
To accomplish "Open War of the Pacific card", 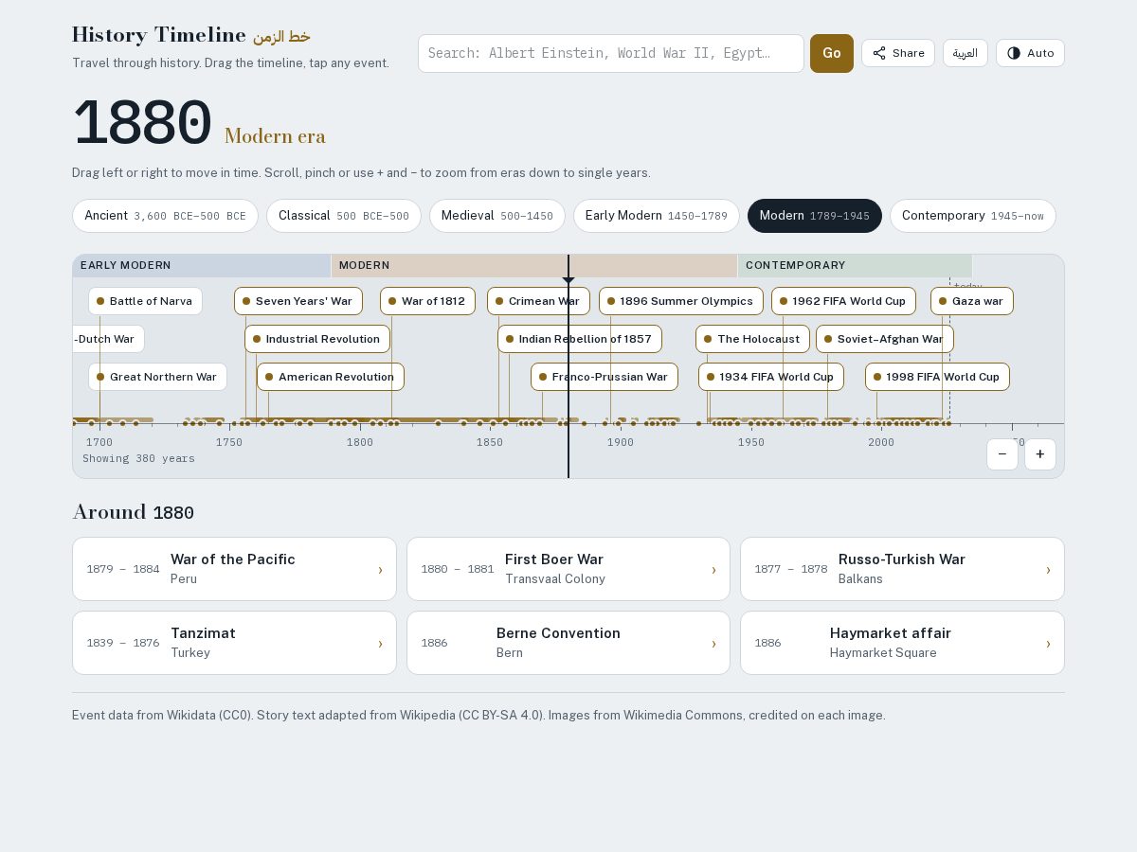I will tap(234, 569).
